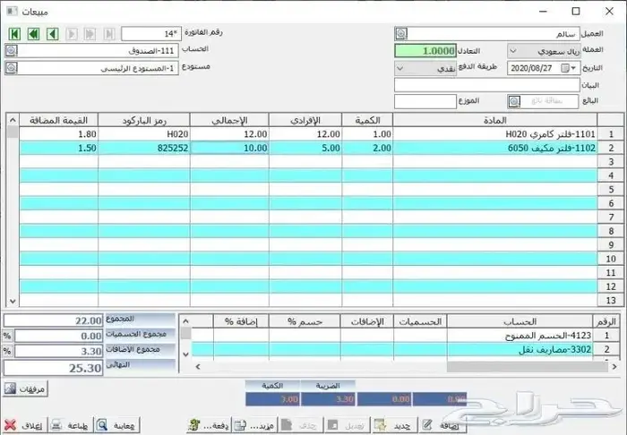Screen dimensions: 627x435
Task: Click the إضافة add button
Action: 442,425
